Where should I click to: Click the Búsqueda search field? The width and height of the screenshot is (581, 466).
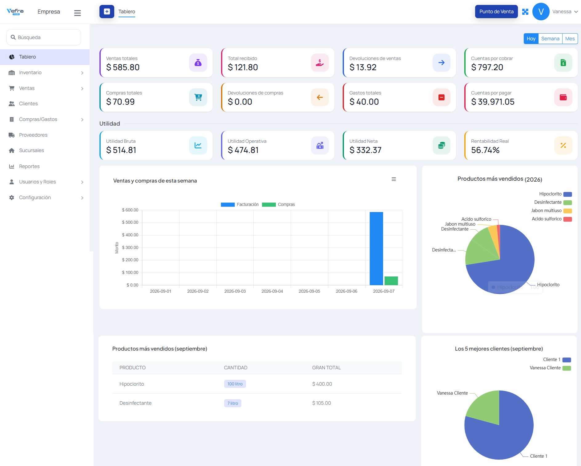[44, 37]
